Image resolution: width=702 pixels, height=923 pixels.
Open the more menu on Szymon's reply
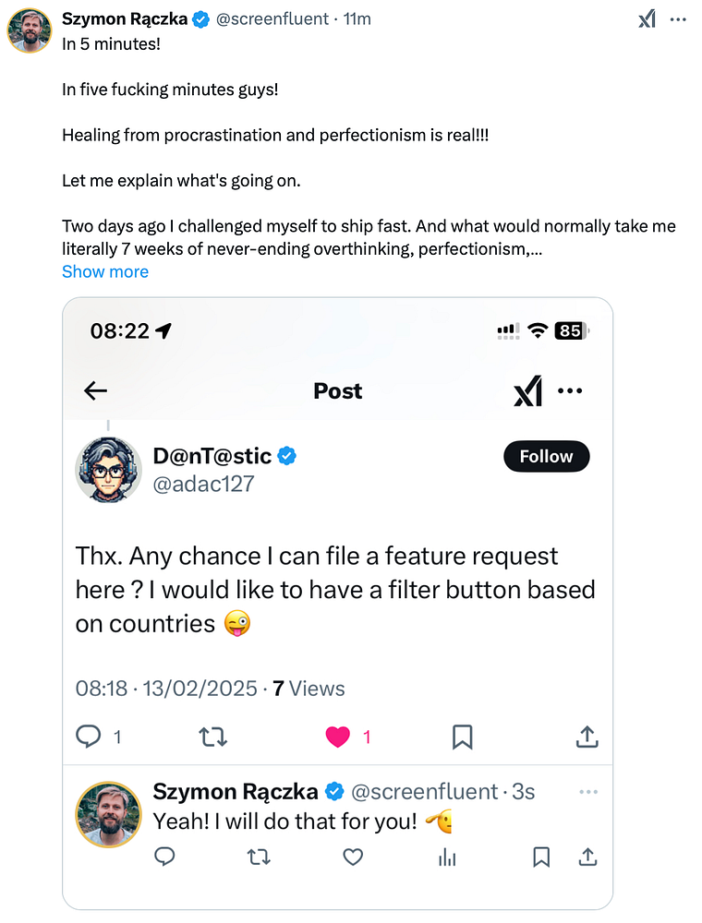pos(587,792)
